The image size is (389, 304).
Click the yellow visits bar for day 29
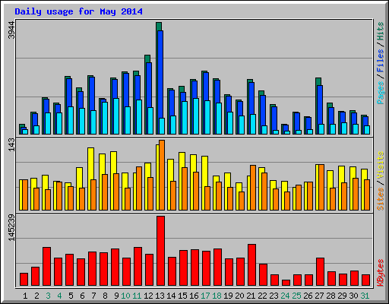click(x=341, y=174)
